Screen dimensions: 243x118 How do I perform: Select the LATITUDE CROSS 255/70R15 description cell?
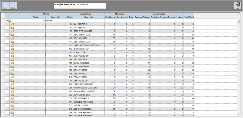pyautogui.click(x=89, y=45)
